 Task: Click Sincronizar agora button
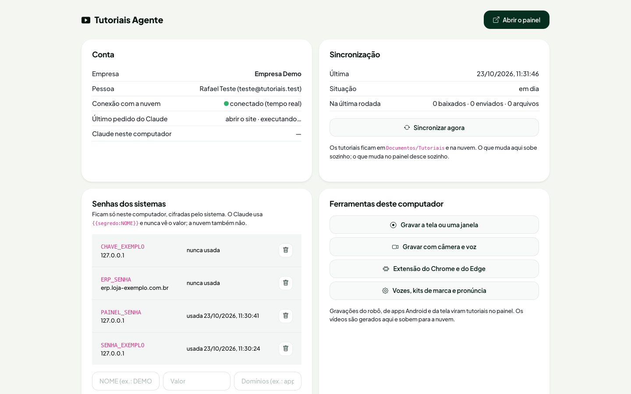tap(434, 127)
